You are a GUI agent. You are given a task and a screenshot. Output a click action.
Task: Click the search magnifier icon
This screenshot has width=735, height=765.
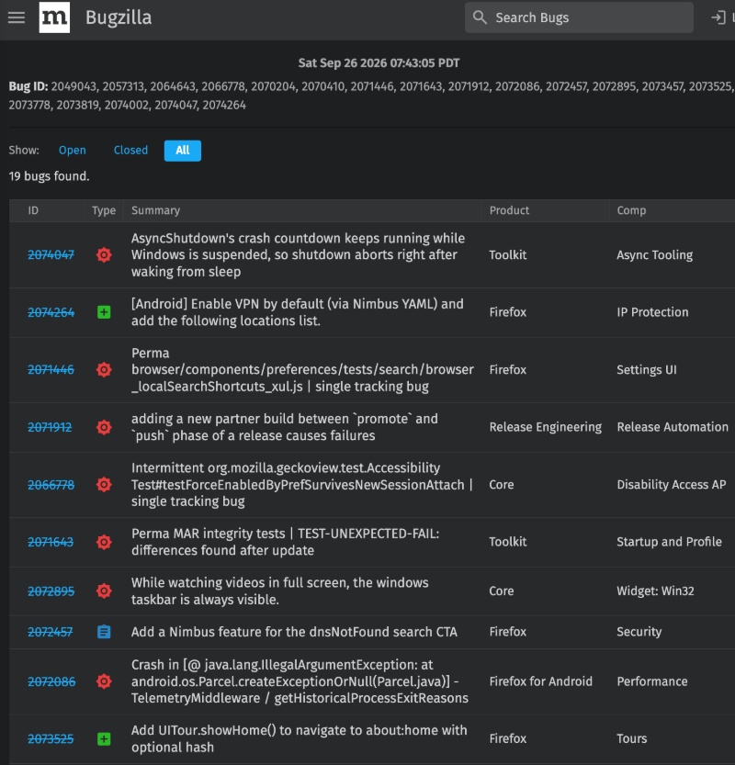[480, 17]
